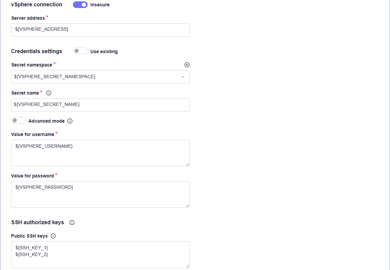Click the Advanced mode info icon

(70, 121)
